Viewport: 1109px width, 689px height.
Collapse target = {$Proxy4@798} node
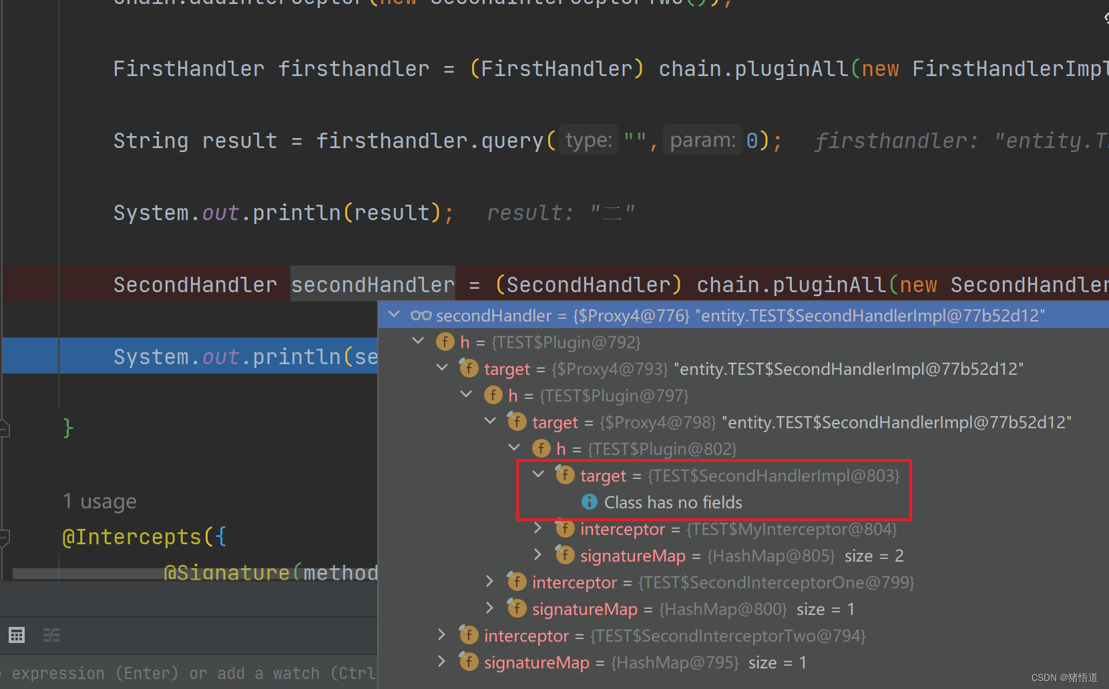490,421
